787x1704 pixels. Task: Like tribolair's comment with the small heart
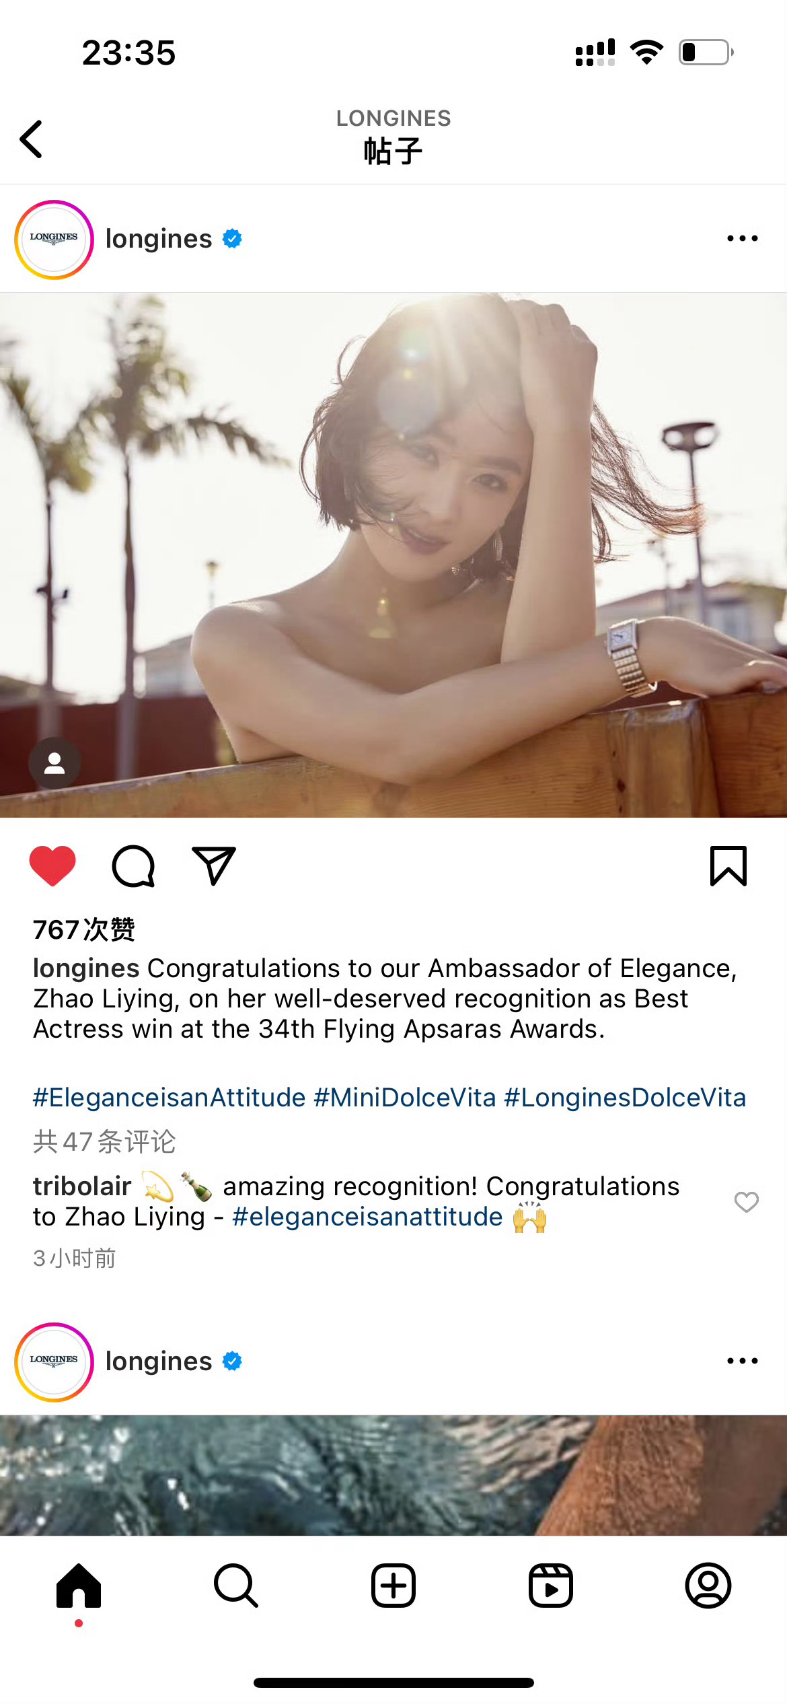(746, 1202)
